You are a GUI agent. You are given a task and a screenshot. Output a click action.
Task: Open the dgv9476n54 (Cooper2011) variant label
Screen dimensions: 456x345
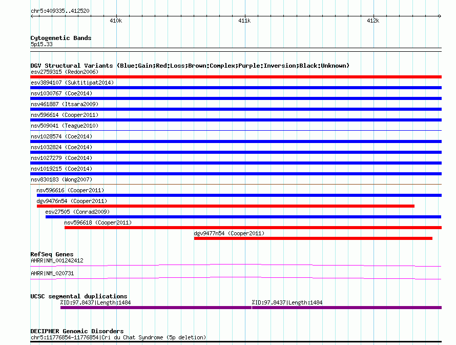(72, 201)
